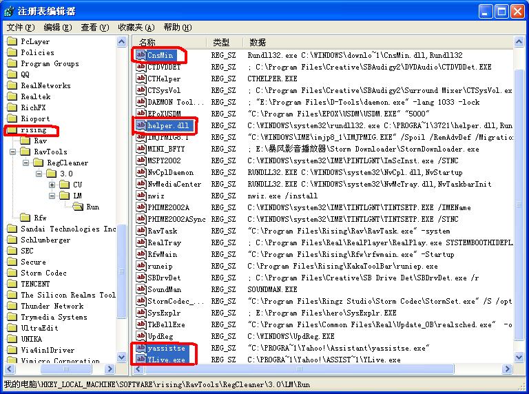The image size is (529, 394).
Task: Click the RealNetworks folder icon
Action: coord(12,85)
